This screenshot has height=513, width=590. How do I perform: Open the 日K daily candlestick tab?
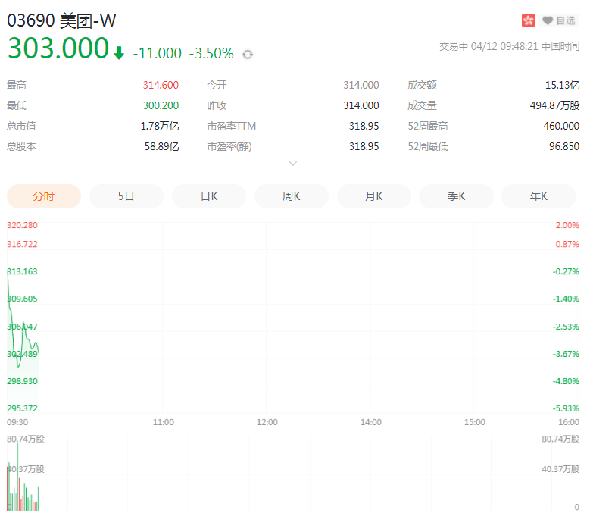coord(209,196)
